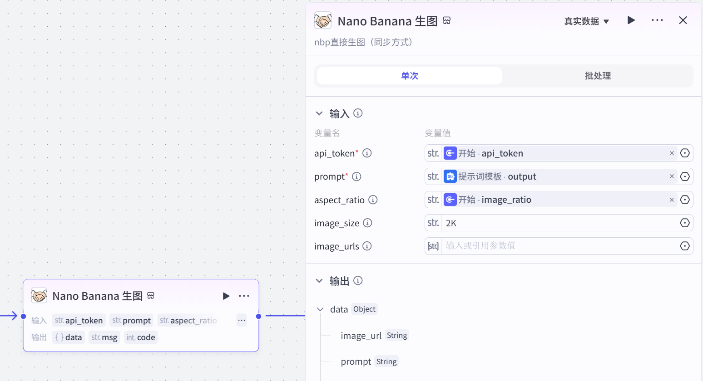Click the image_size input containing 2K
The height and width of the screenshot is (381, 703).
pos(559,223)
